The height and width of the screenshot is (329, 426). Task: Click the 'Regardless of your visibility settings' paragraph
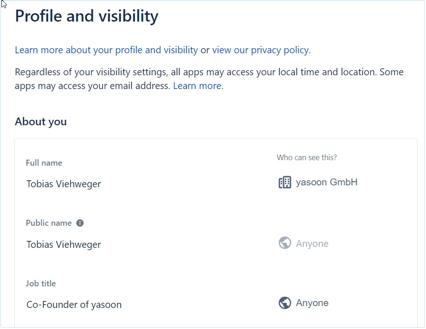209,72
